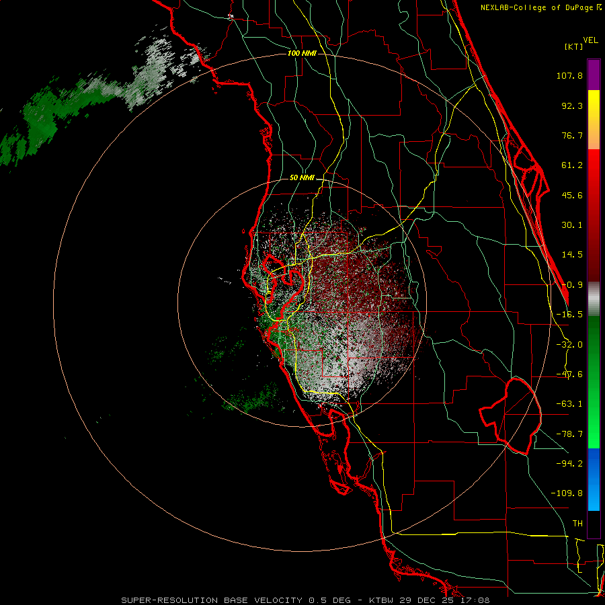Click the -94.2 legend value
This screenshot has width=605, height=605.
tap(569, 463)
